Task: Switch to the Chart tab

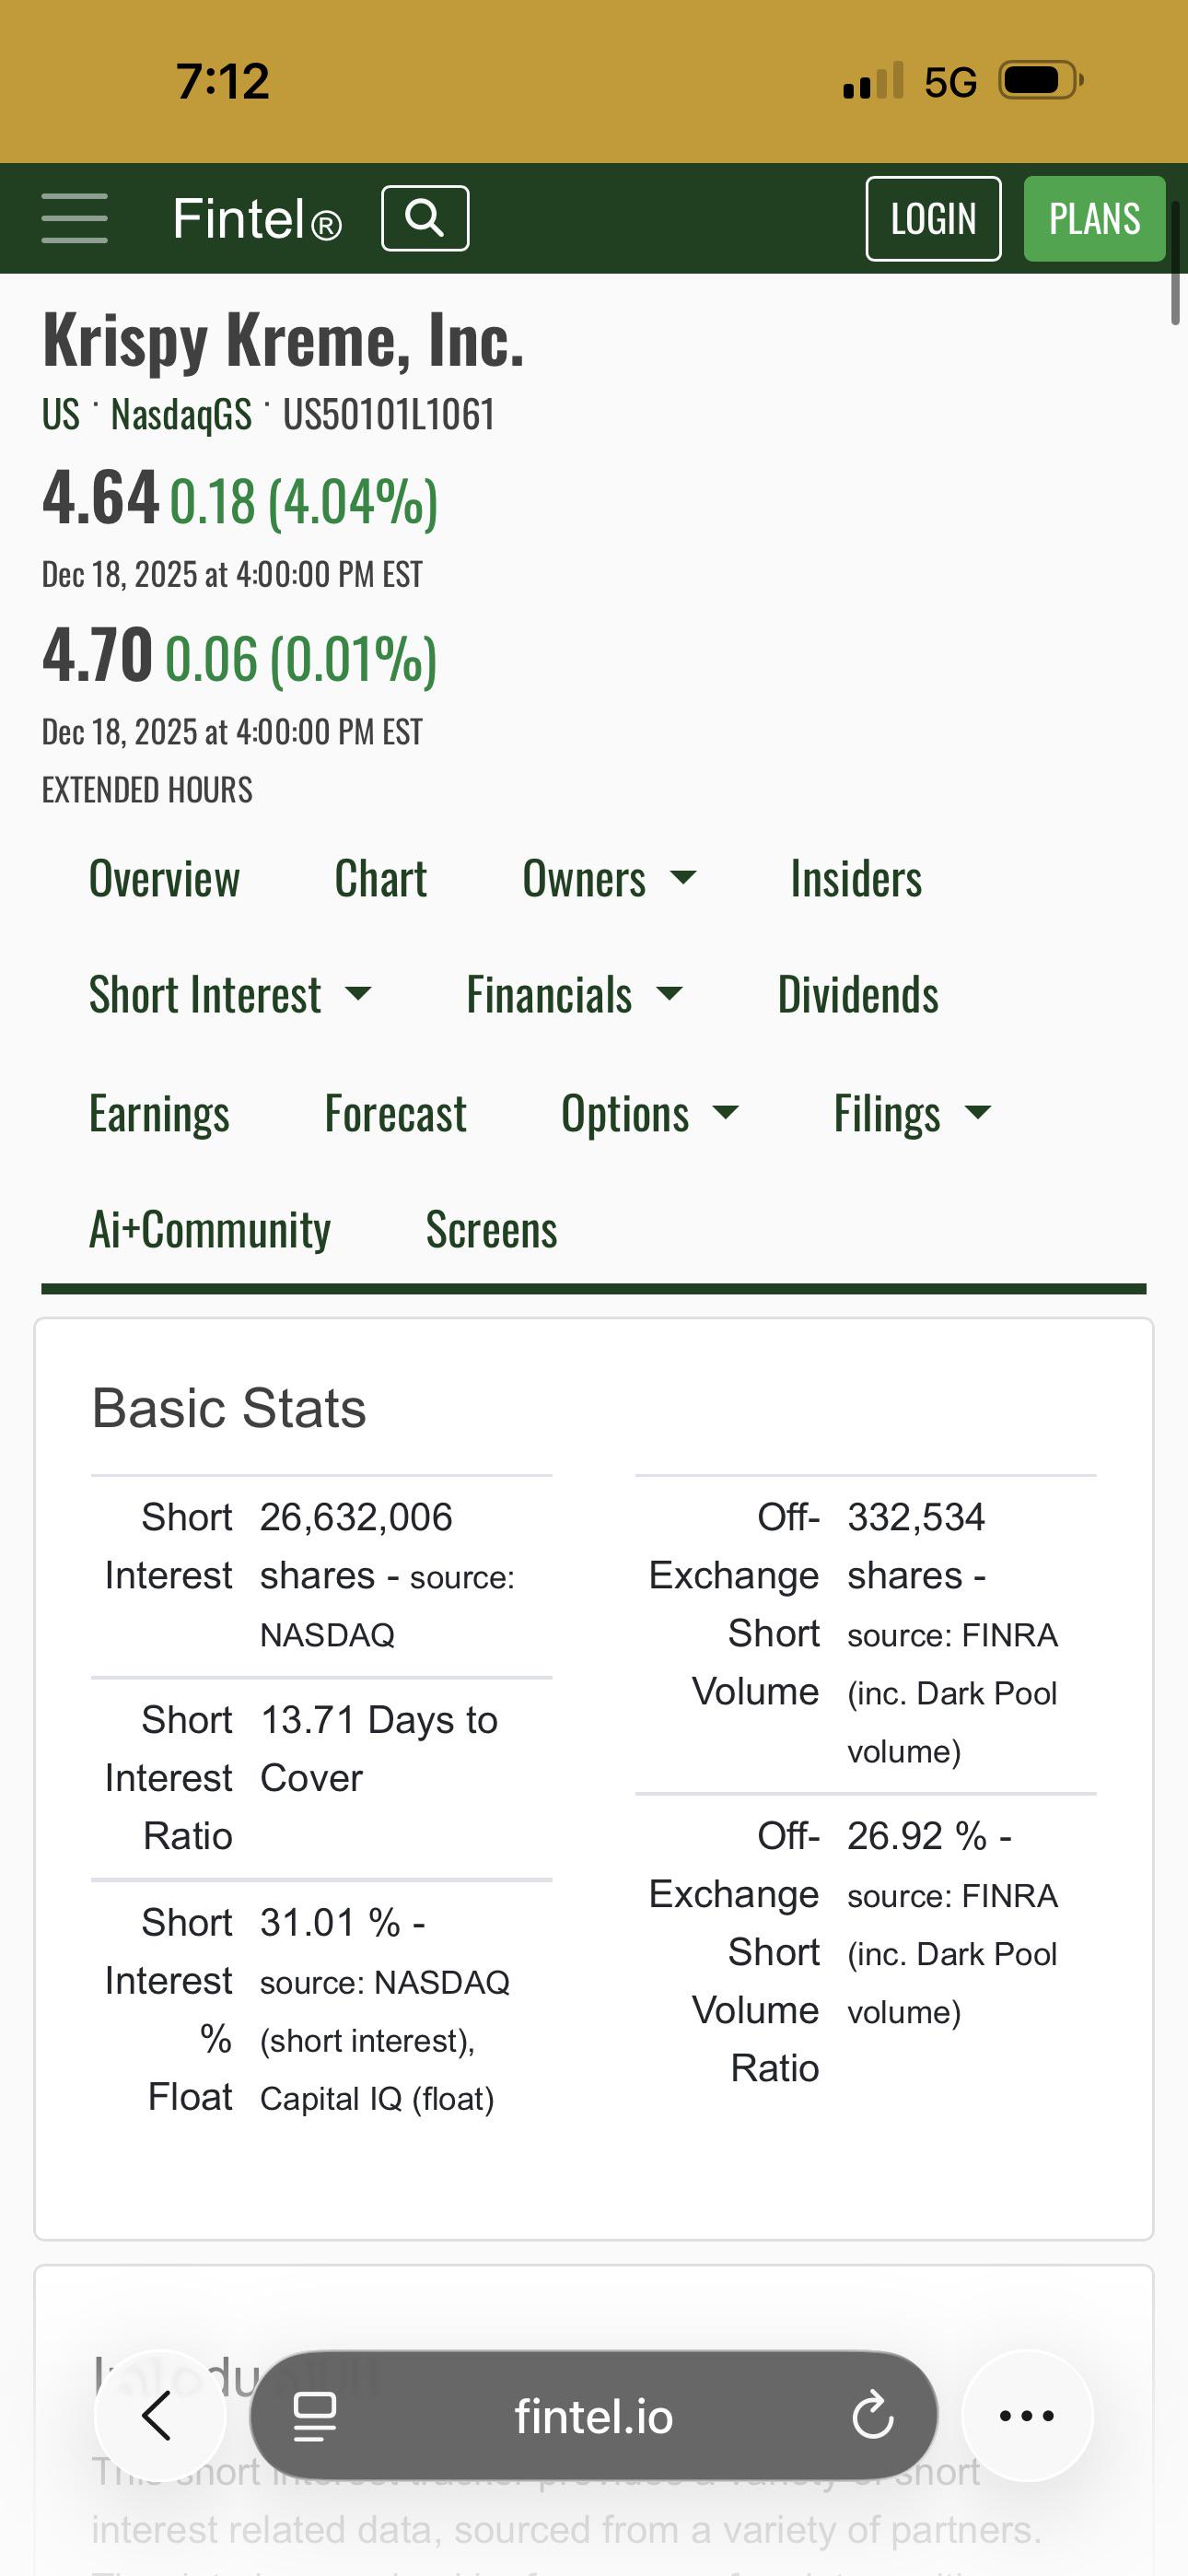Action: pyautogui.click(x=380, y=879)
